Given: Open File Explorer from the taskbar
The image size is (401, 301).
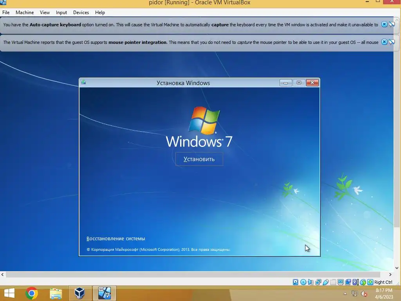Looking at the screenshot, I should [x=56, y=293].
